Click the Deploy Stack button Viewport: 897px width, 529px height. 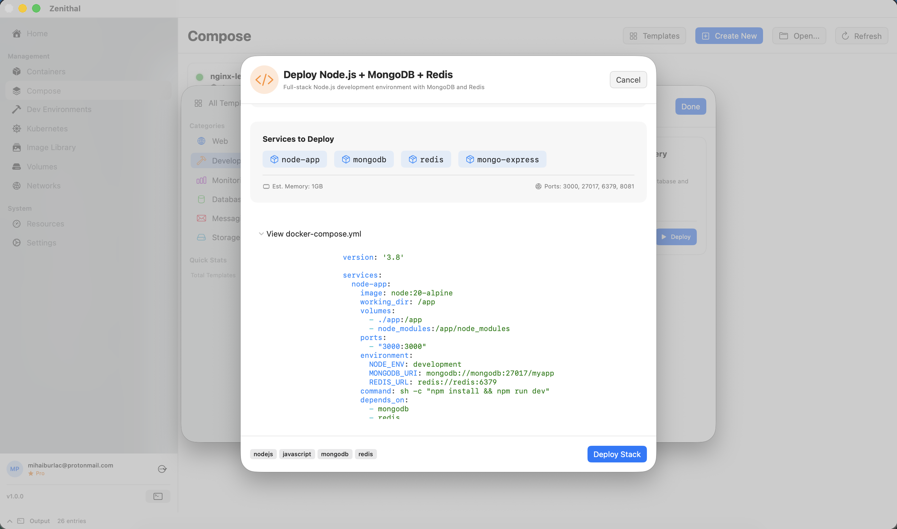click(x=617, y=454)
